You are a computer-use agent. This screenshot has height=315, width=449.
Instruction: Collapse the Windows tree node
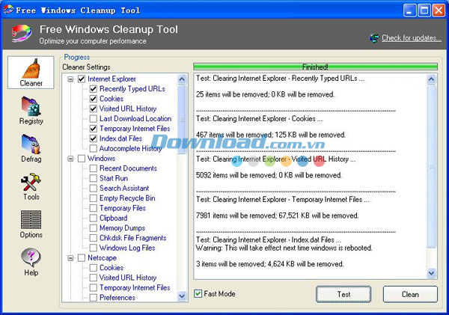click(x=70, y=159)
